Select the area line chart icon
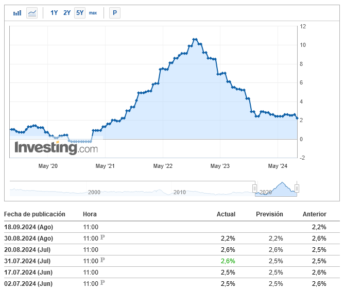Screen dimensions: 344x290 click(x=32, y=13)
